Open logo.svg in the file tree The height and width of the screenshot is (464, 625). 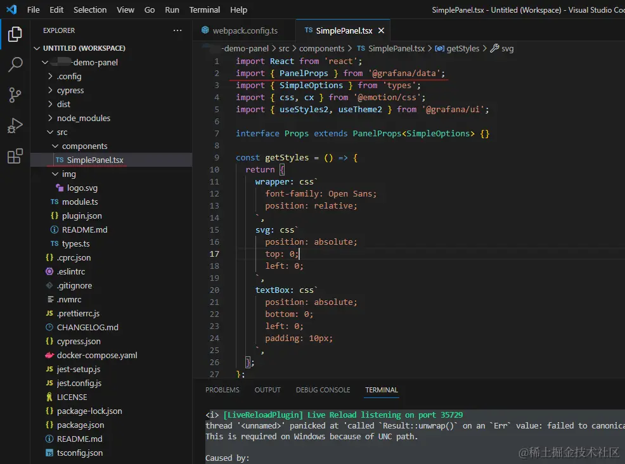(x=82, y=188)
